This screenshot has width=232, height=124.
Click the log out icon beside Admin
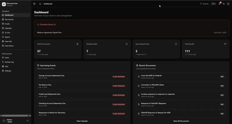(28, 121)
